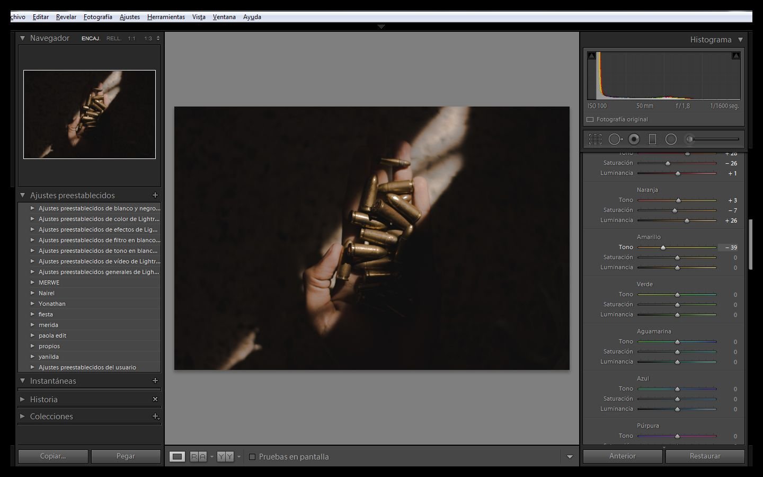Select the Graduated Filter tool
763x477 pixels.
click(x=652, y=139)
